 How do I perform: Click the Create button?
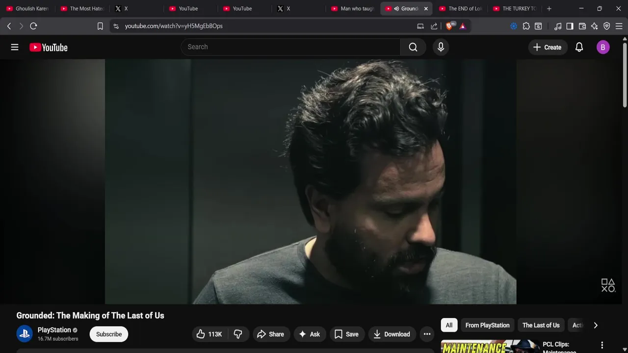coord(548,47)
